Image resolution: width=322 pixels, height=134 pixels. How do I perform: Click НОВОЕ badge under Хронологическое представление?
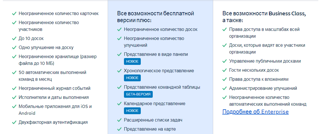[x=132, y=78]
